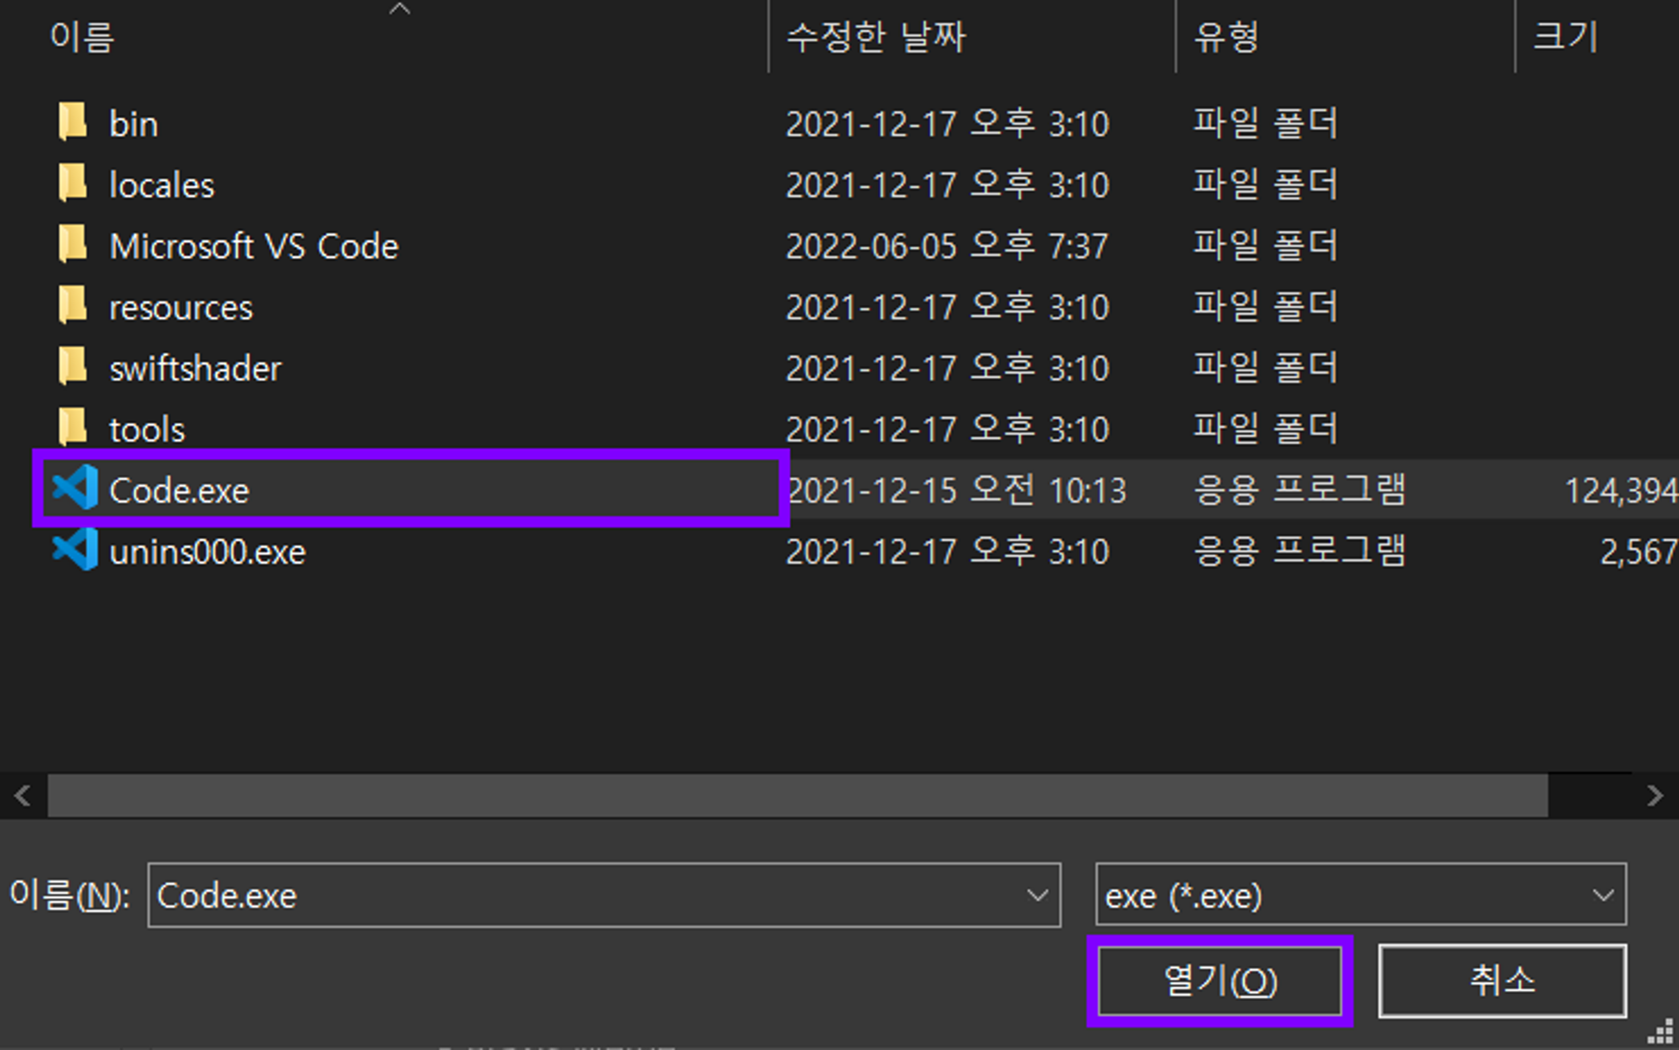Screen dimensions: 1679x1050
Task: Click the 2022-06-05 오후 7:37 date cell
Action: [947, 247]
